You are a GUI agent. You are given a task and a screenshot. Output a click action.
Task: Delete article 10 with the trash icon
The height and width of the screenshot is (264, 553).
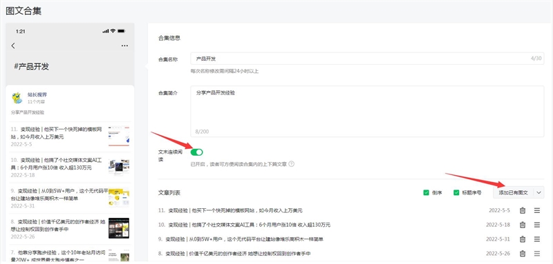pos(523,225)
